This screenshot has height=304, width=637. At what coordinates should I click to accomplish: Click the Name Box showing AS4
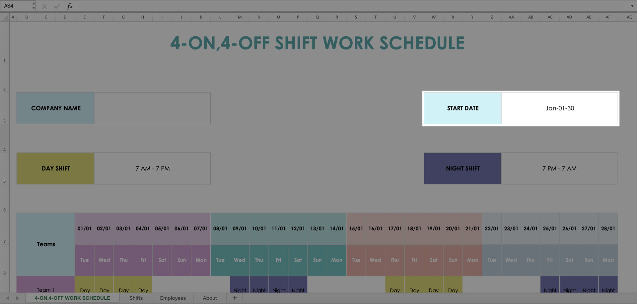(17, 6)
